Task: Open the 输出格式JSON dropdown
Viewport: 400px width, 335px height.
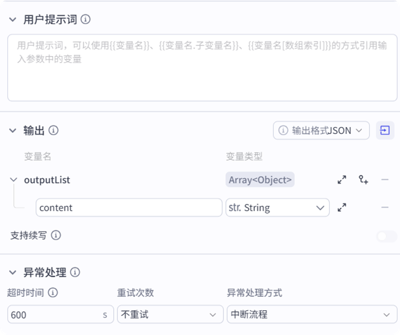Action: coord(321,131)
